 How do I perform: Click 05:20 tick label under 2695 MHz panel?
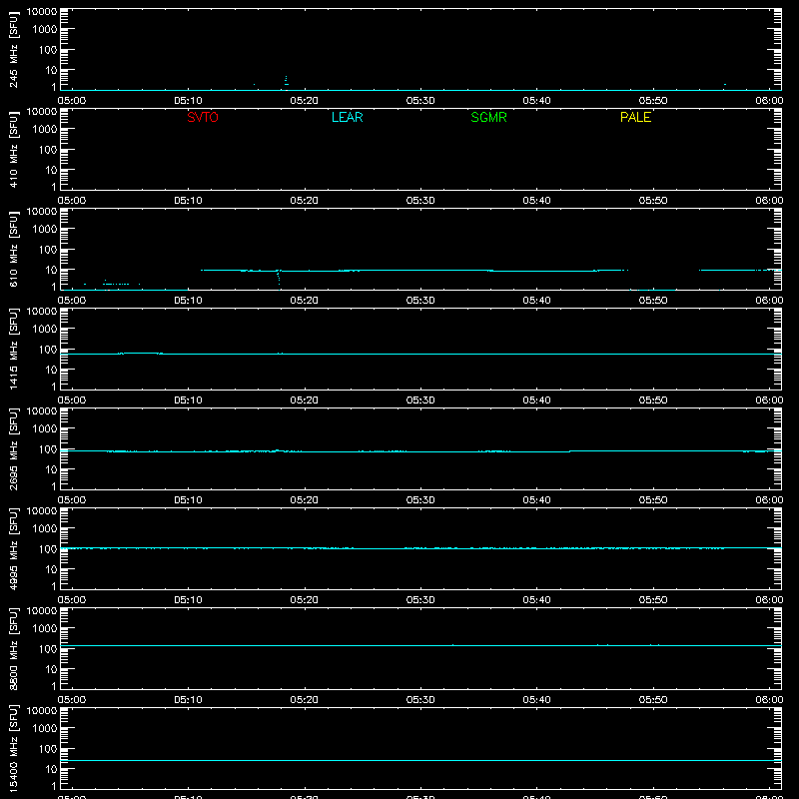(305, 500)
